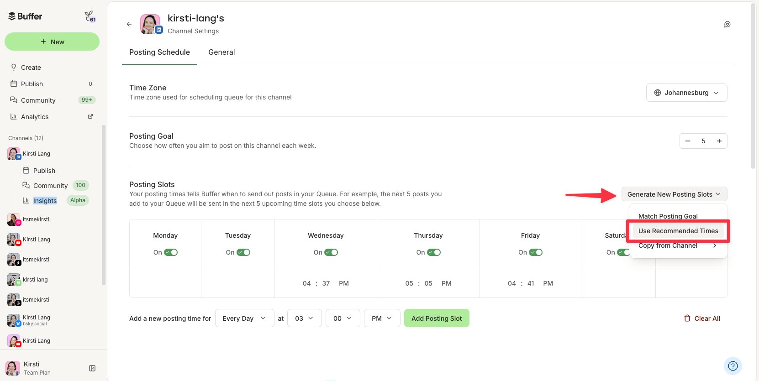Switch to the Posting Schedule tab
759x381 pixels.
tap(159, 52)
